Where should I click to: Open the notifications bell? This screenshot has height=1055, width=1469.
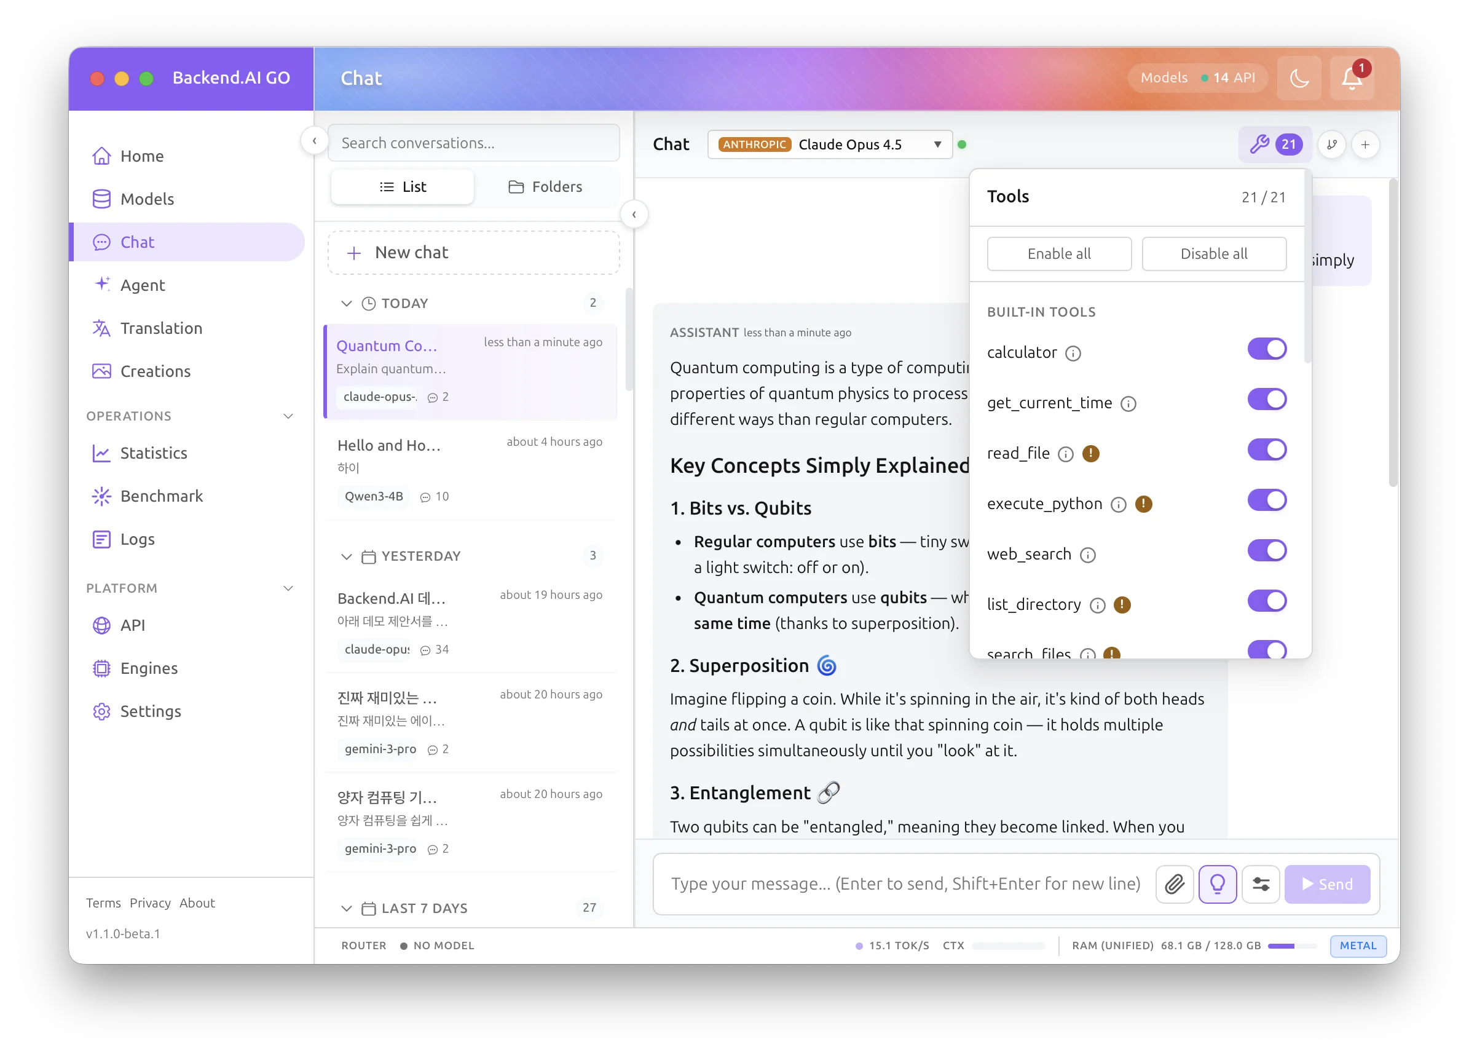pos(1351,77)
